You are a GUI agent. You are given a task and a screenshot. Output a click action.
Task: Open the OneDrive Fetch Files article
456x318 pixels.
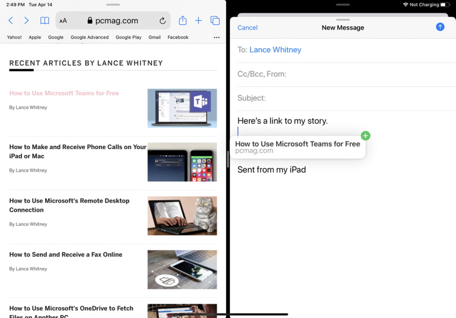tap(71, 312)
